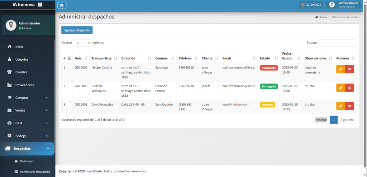This screenshot has width=367, height=177.
Task: Focus the Buscar search field
Action: tap(337, 43)
